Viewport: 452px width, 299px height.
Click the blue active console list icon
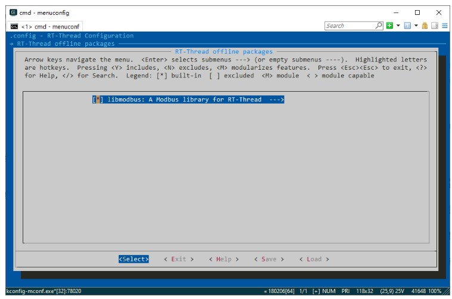(x=407, y=26)
